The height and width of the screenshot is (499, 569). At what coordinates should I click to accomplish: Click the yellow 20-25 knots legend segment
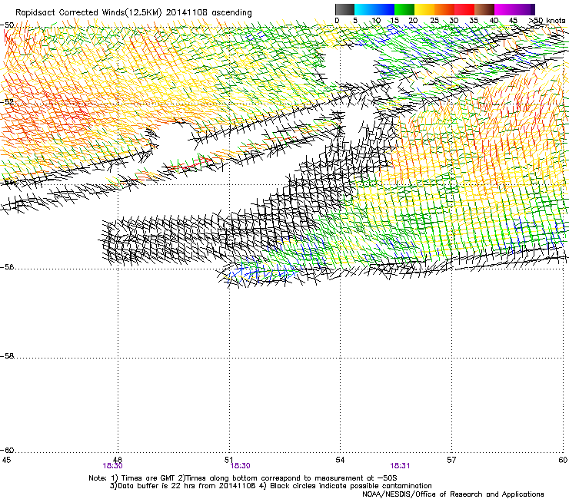click(x=424, y=9)
